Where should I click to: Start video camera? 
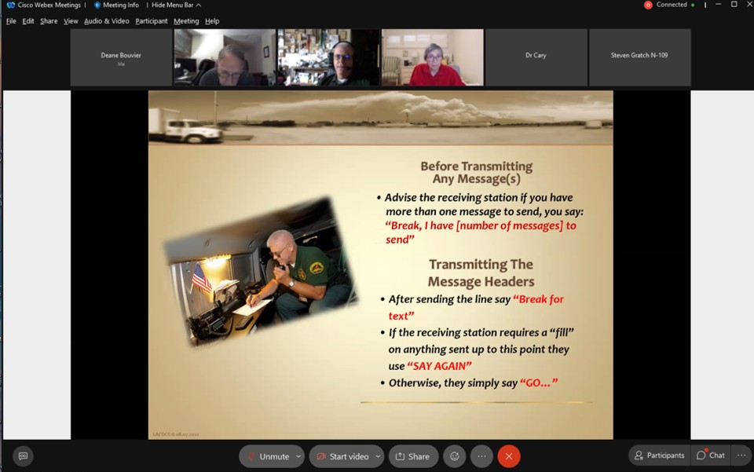(x=342, y=456)
